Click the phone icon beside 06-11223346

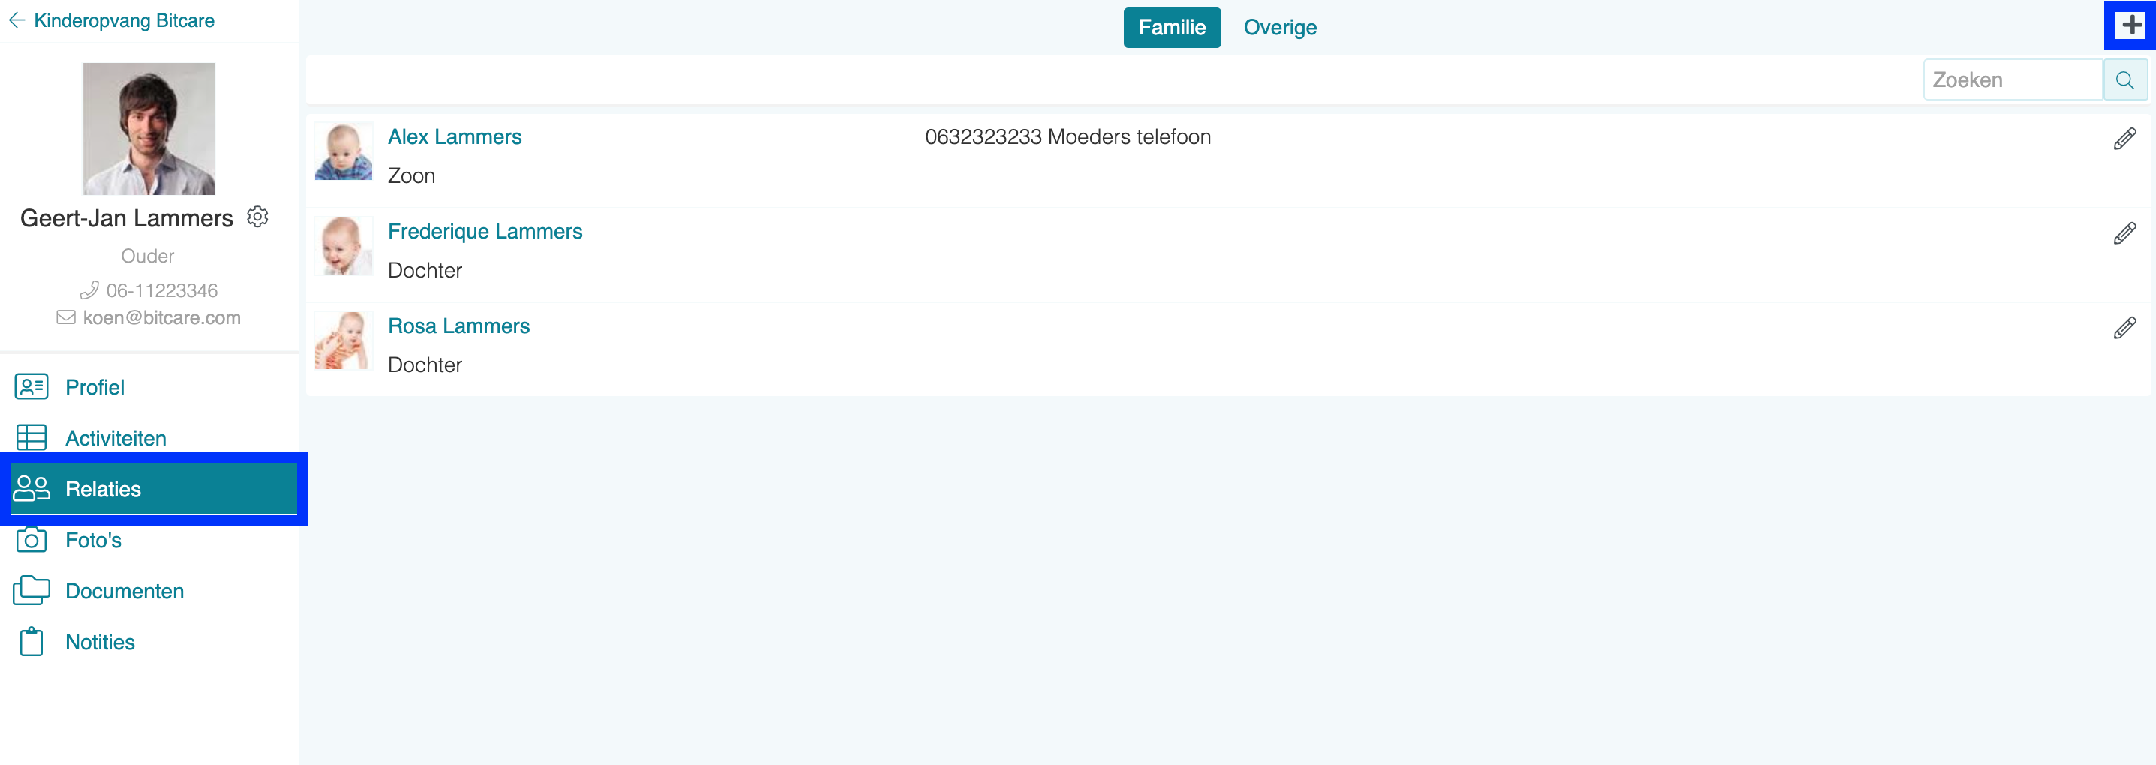pos(89,290)
